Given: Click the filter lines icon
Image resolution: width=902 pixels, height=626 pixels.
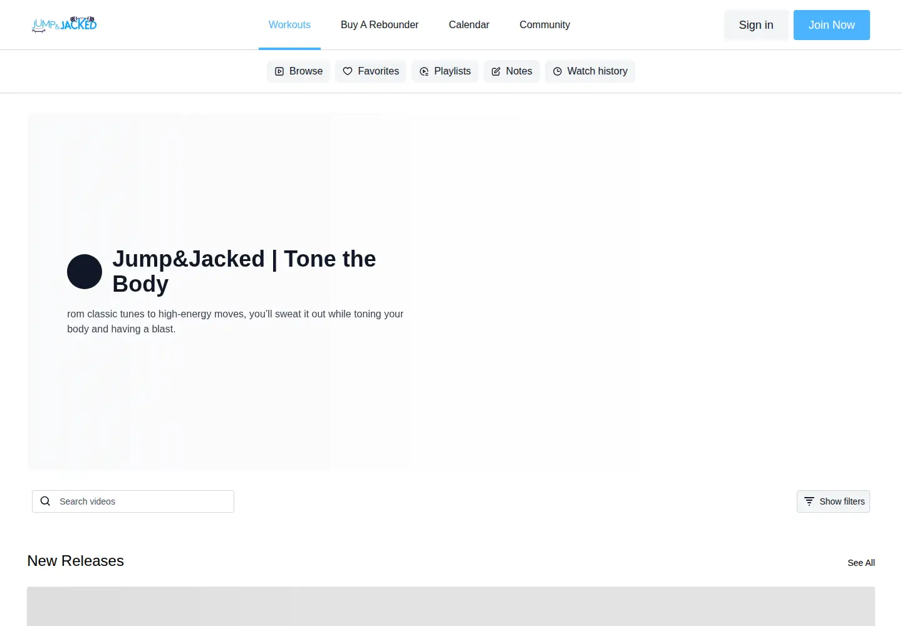Looking at the screenshot, I should [809, 501].
